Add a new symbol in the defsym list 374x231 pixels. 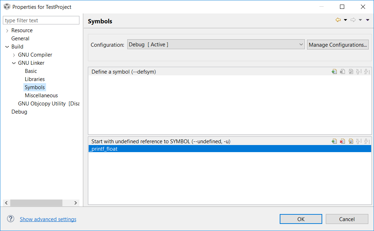[334, 72]
